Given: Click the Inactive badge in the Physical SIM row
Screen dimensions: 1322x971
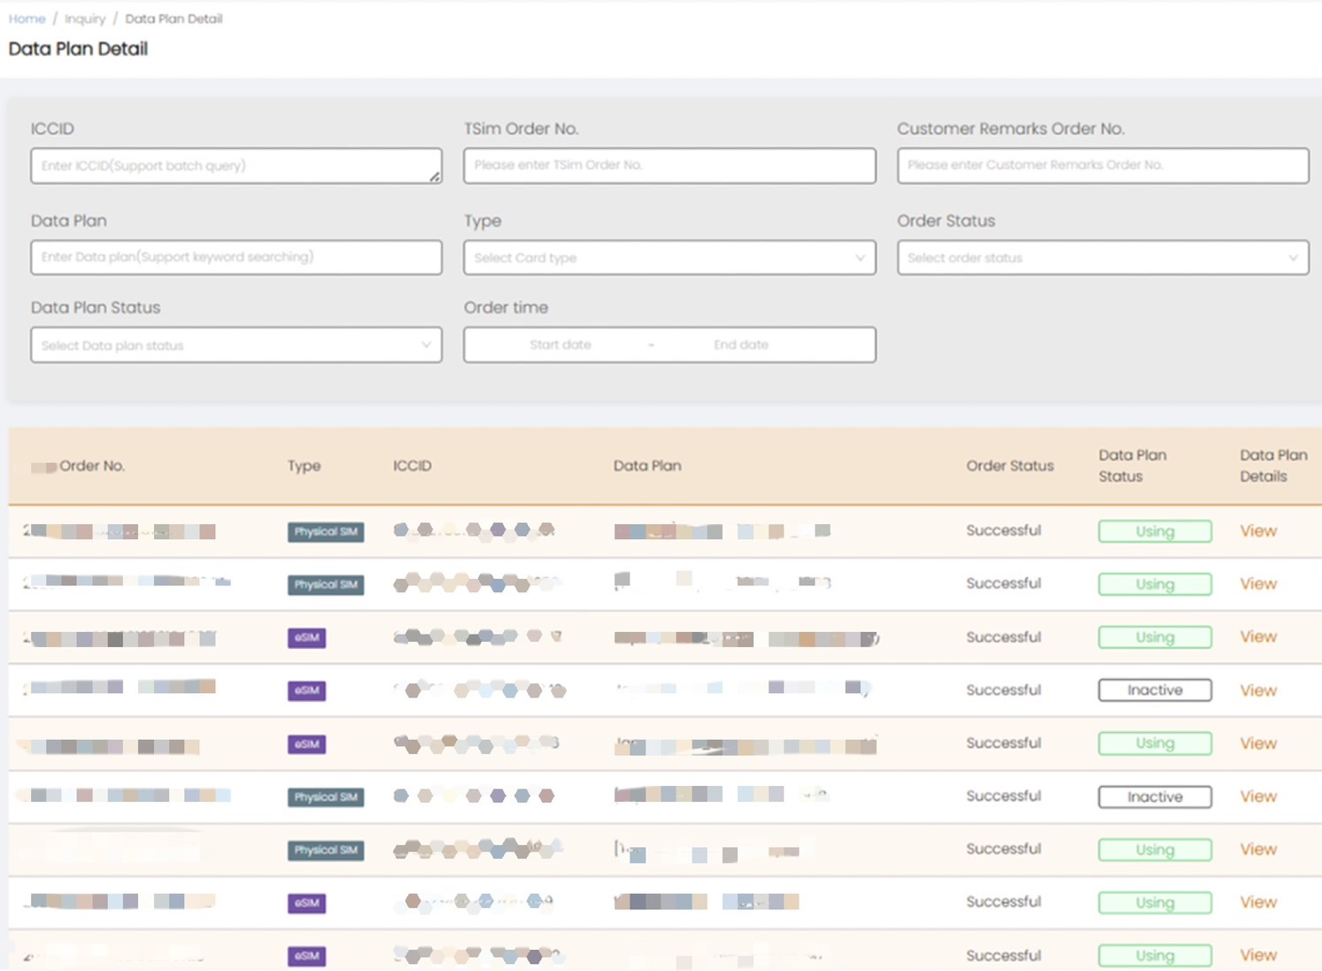Looking at the screenshot, I should 1155,797.
